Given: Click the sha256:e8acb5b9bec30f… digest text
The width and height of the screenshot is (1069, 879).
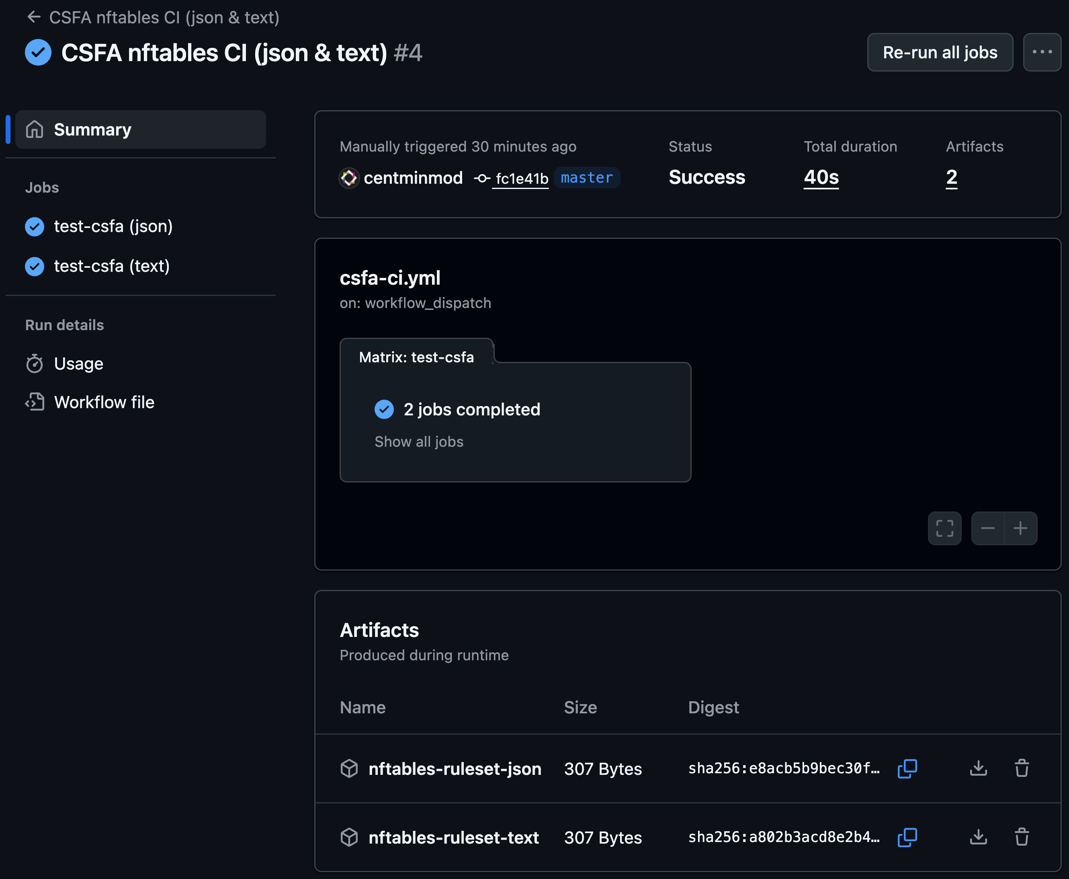Looking at the screenshot, I should click(x=784, y=768).
